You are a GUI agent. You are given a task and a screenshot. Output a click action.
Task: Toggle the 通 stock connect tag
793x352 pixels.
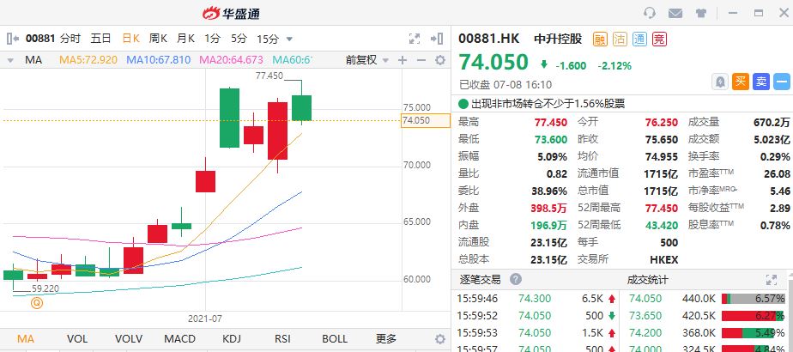coord(639,39)
